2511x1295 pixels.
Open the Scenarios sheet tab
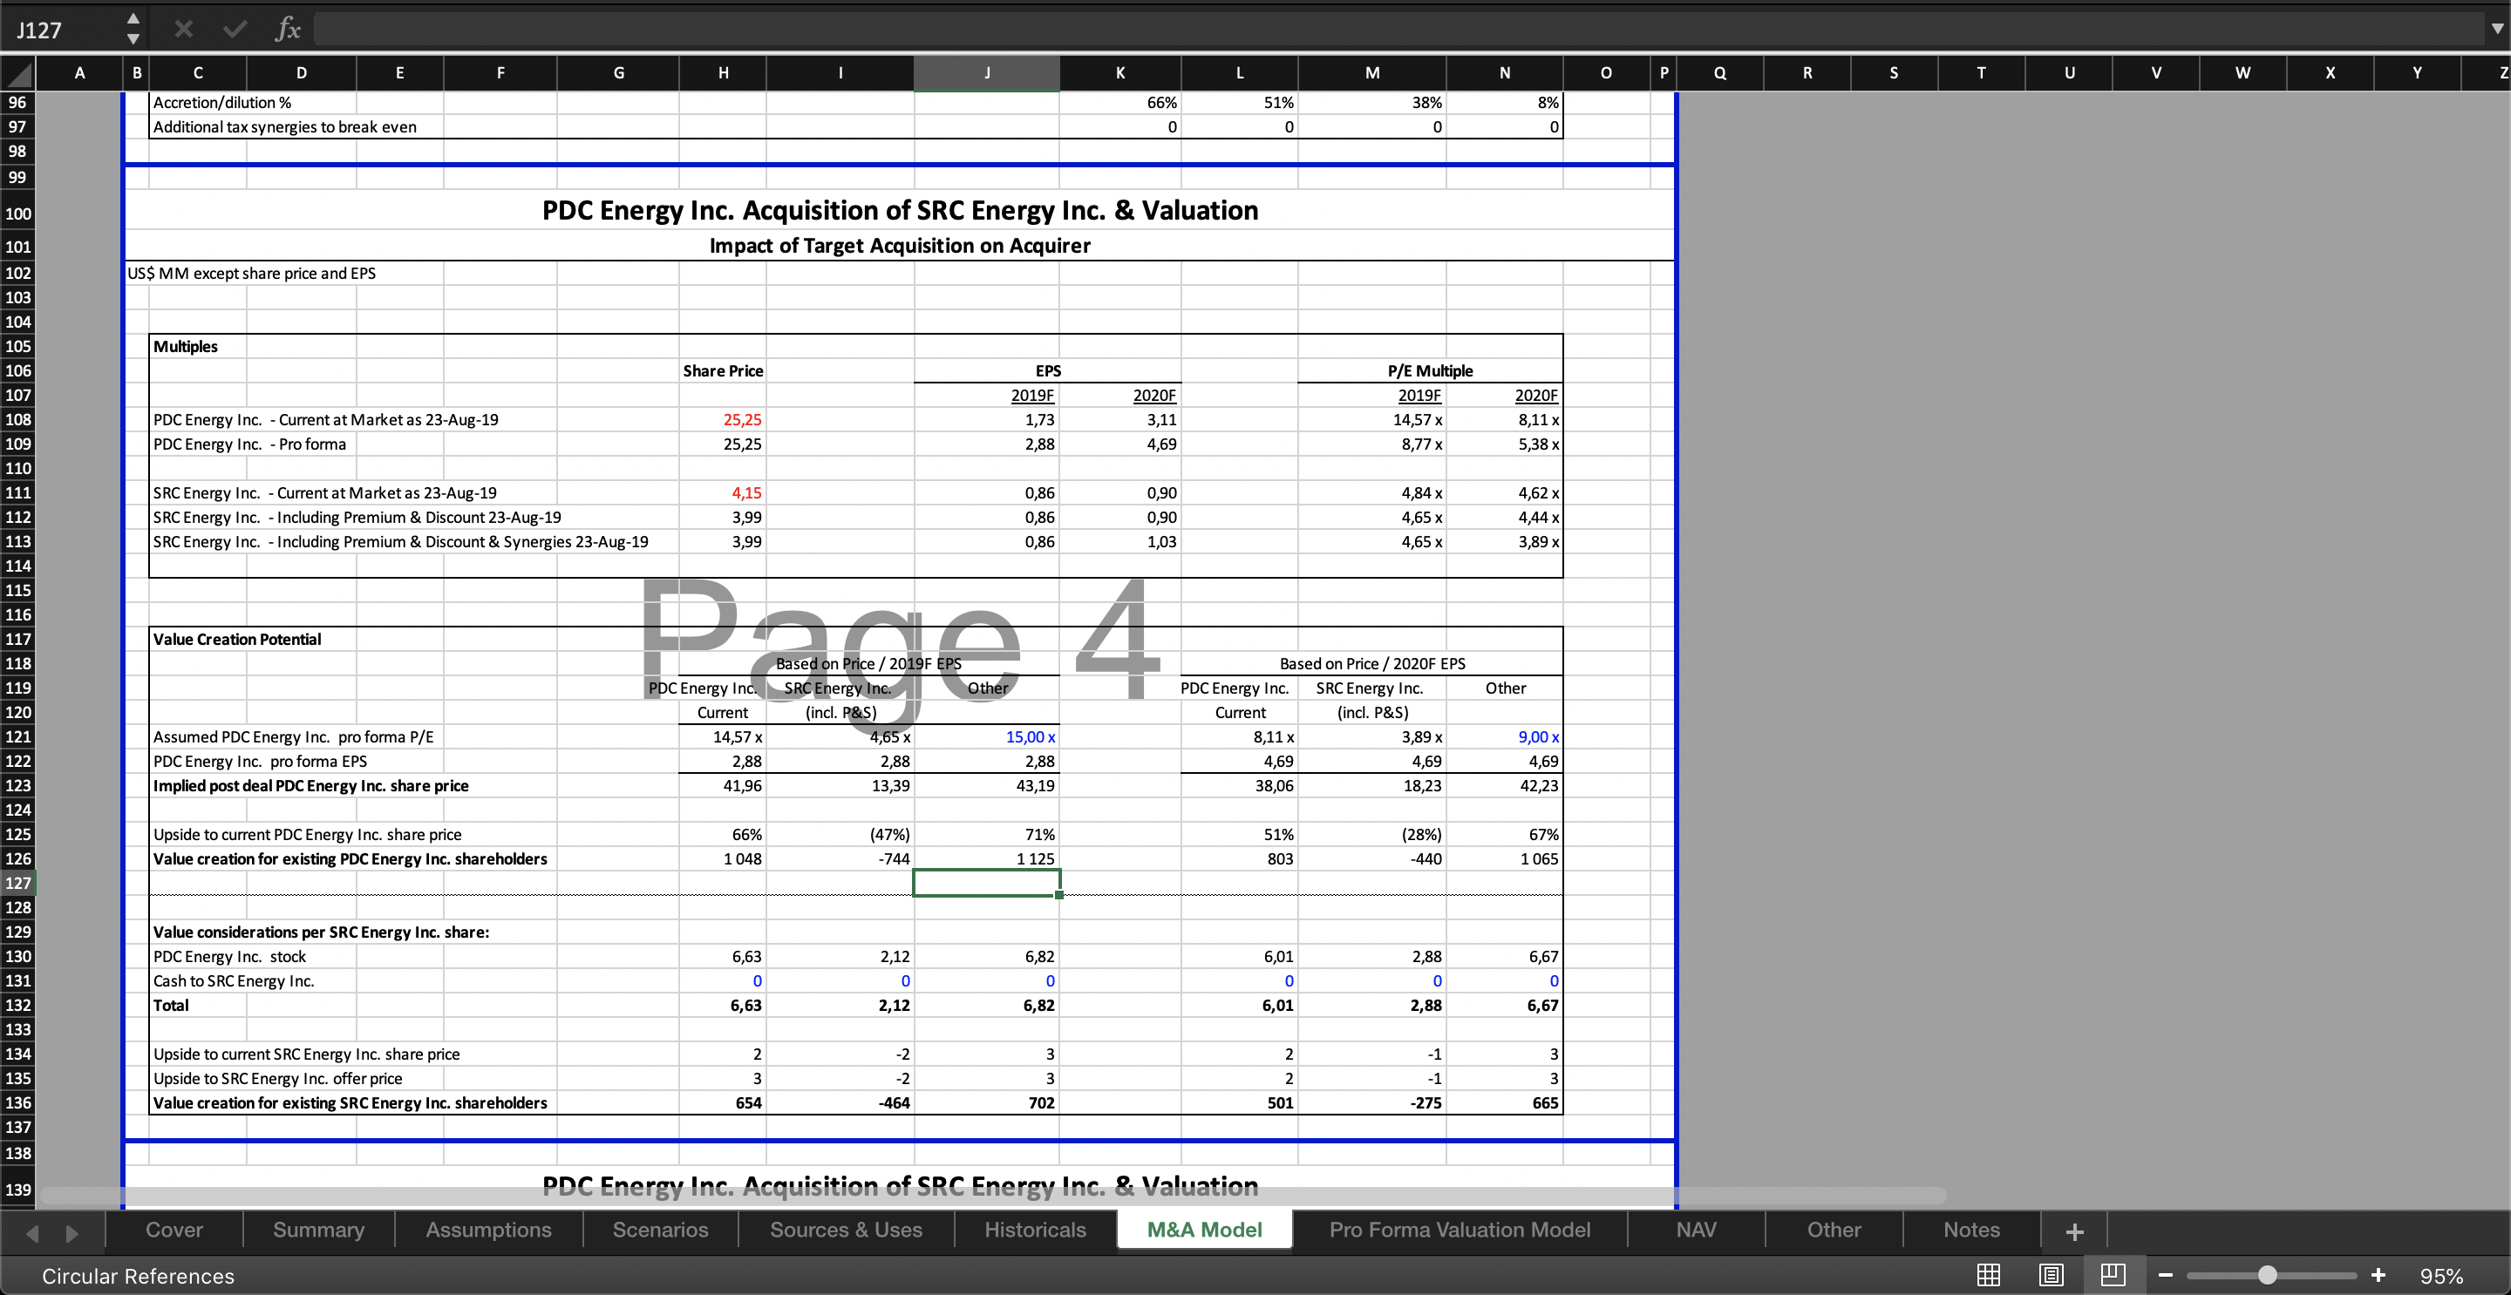(660, 1230)
